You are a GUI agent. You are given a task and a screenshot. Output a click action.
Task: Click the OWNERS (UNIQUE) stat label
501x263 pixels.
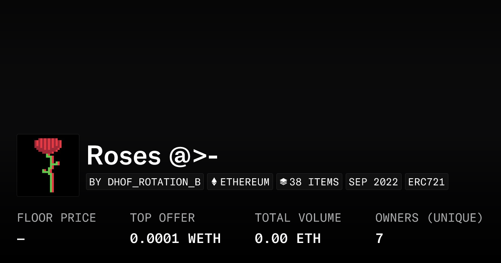[429, 218]
